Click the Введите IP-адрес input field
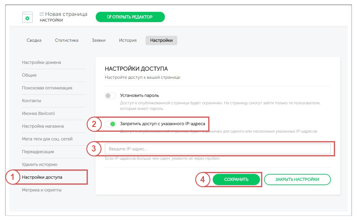 [x=218, y=149]
